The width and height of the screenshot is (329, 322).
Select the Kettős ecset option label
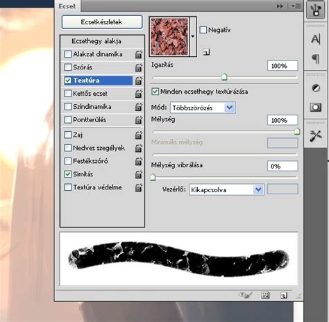pyautogui.click(x=90, y=94)
